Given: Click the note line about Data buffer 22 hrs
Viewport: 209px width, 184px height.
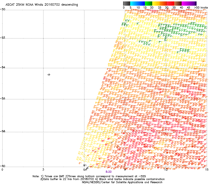Looking at the screenshot, I should click(x=102, y=179).
